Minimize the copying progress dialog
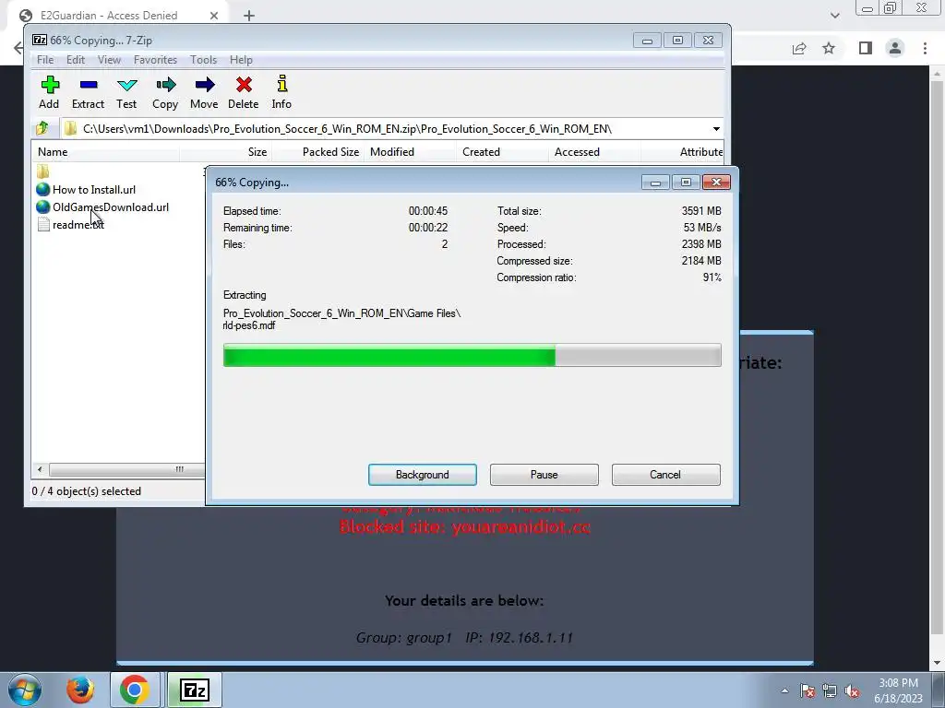Viewport: 945px width, 708px height. [656, 183]
